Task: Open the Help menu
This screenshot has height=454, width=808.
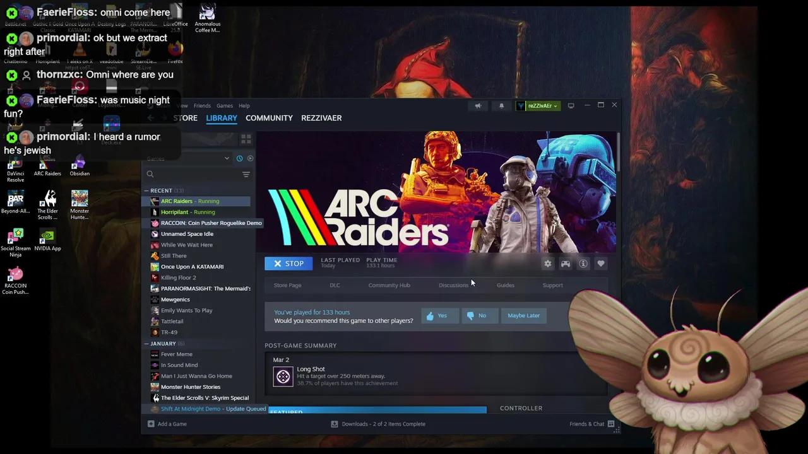Action: pos(244,106)
